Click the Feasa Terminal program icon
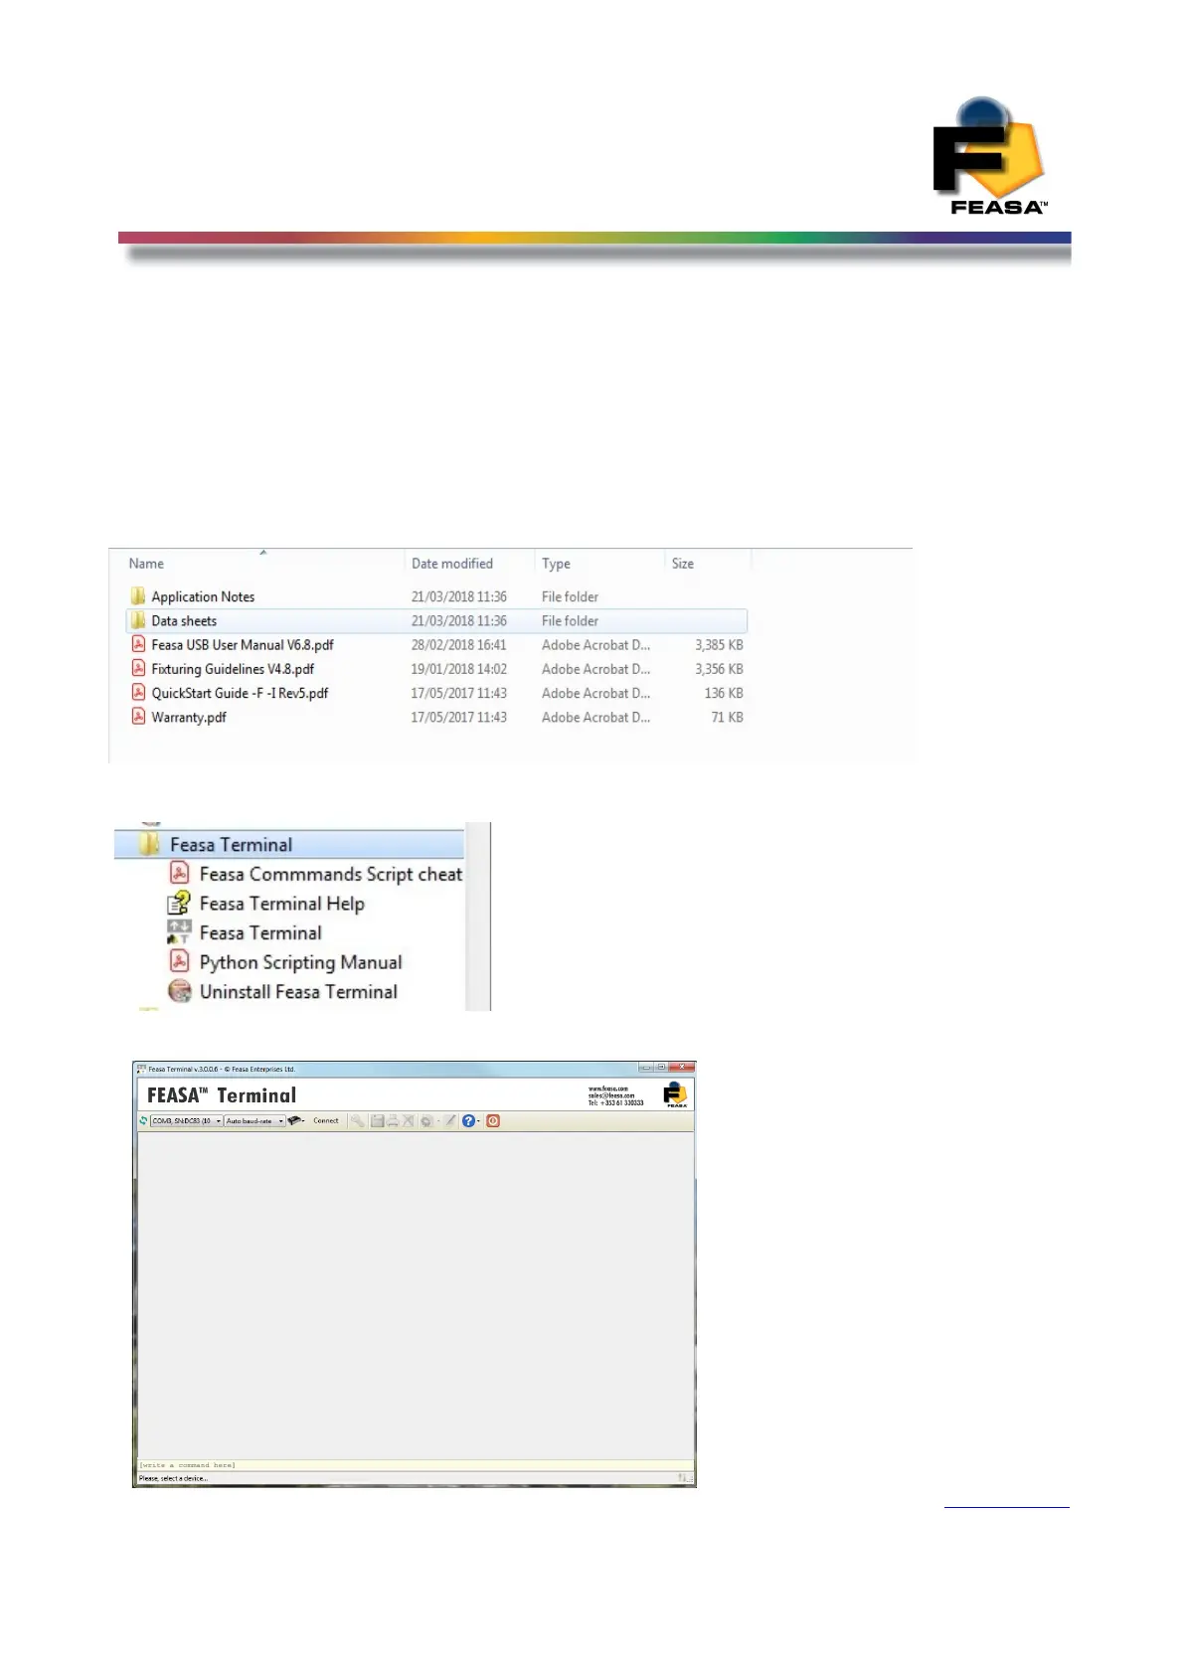 click(179, 932)
